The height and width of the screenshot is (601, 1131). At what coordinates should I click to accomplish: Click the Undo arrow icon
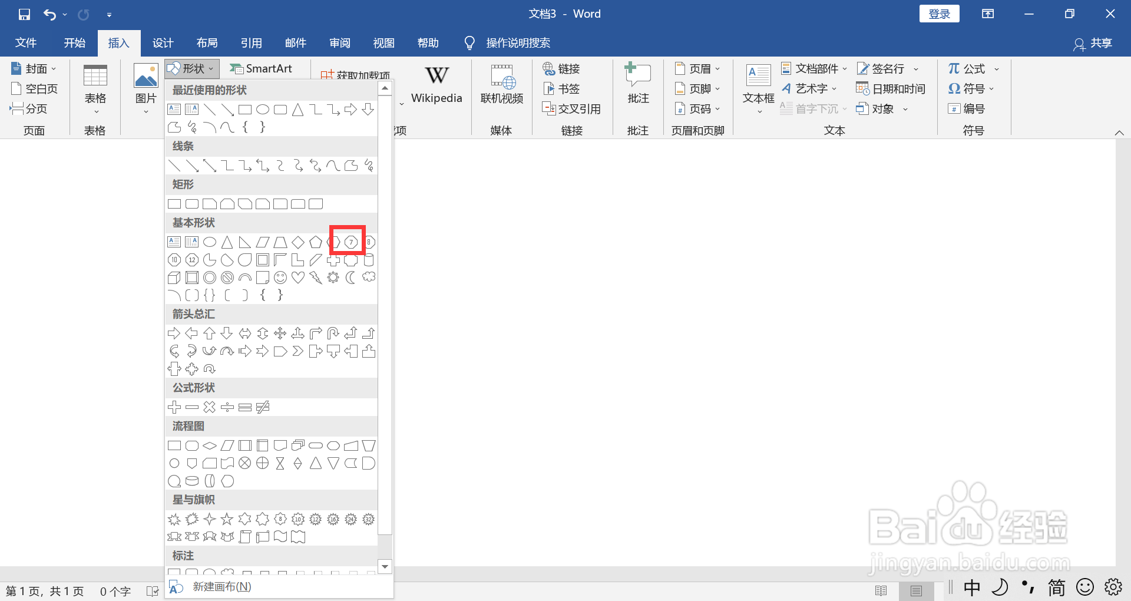50,14
